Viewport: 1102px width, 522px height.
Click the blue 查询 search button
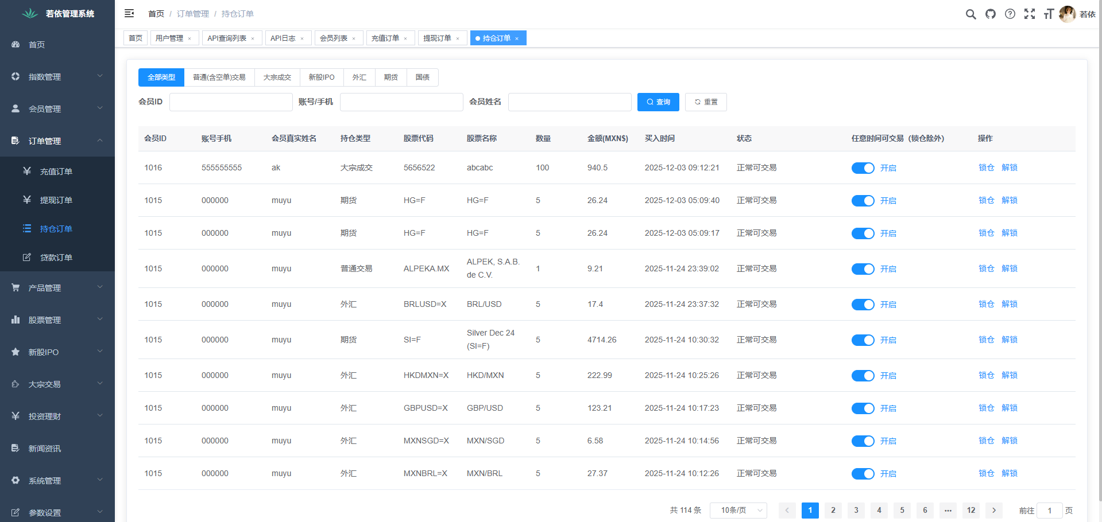pyautogui.click(x=658, y=102)
